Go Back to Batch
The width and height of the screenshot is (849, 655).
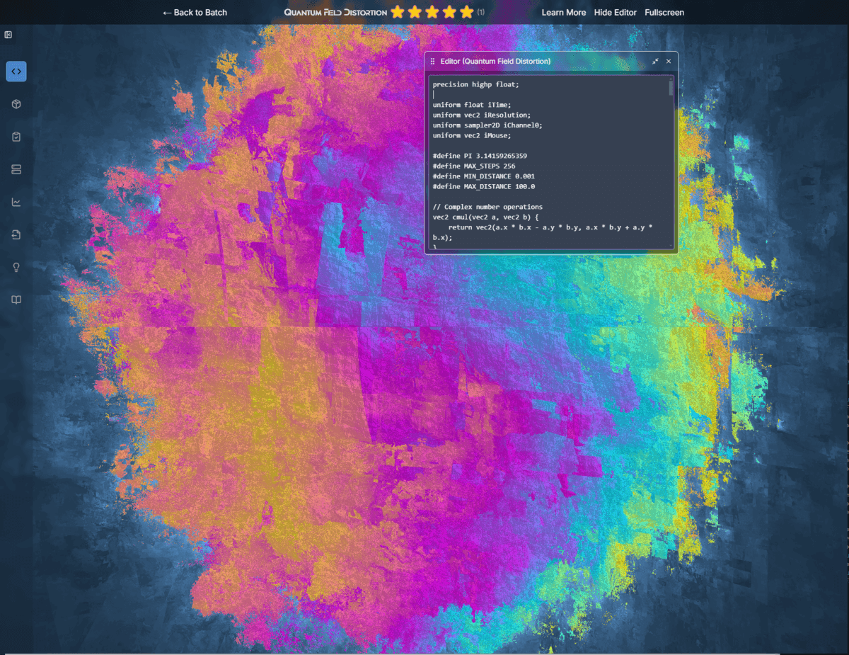[194, 12]
